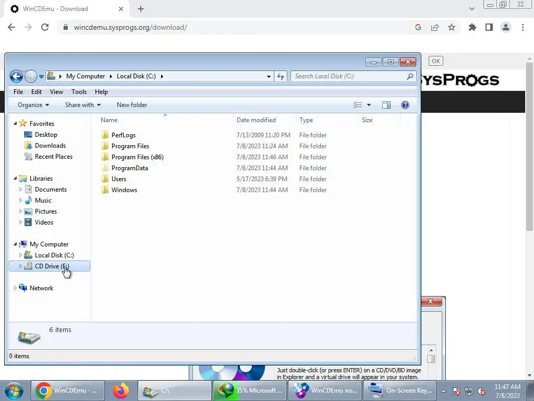The width and height of the screenshot is (534, 401).
Task: Select the ProgramData folder
Action: (129, 168)
